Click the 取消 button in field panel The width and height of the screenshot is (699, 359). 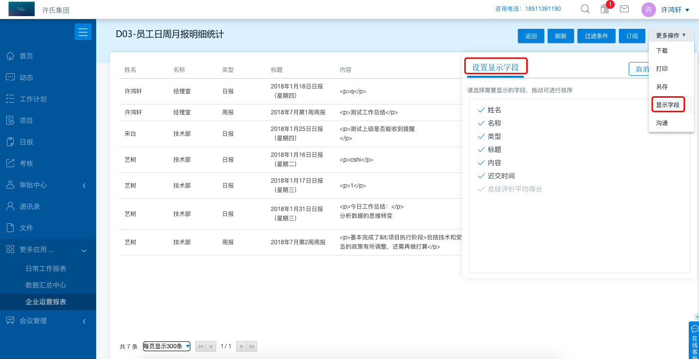(x=640, y=69)
